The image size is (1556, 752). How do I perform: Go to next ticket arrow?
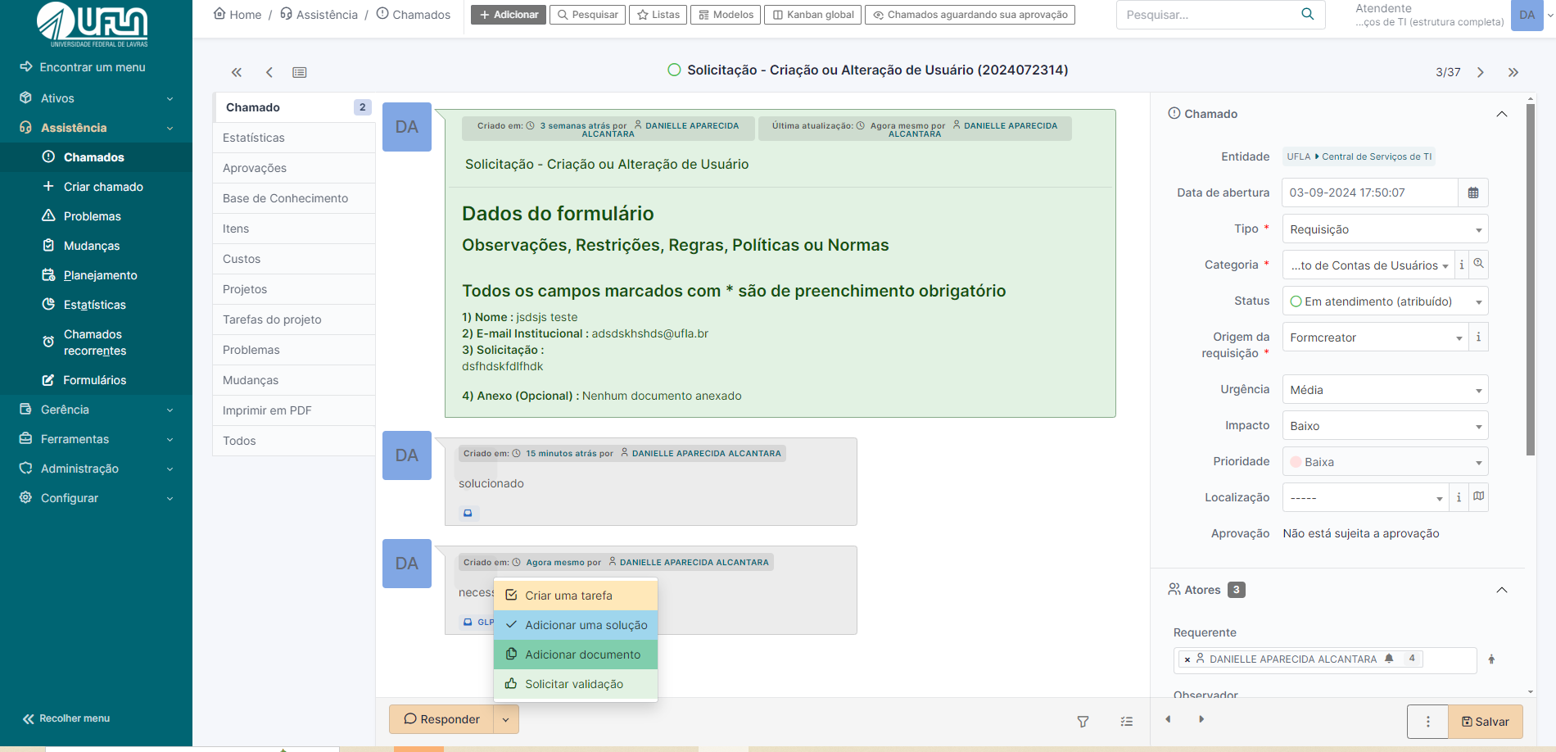1481,72
